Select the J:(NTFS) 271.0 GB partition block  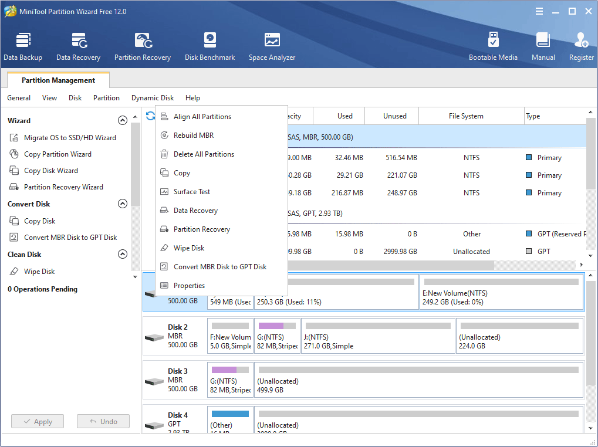[378, 336]
